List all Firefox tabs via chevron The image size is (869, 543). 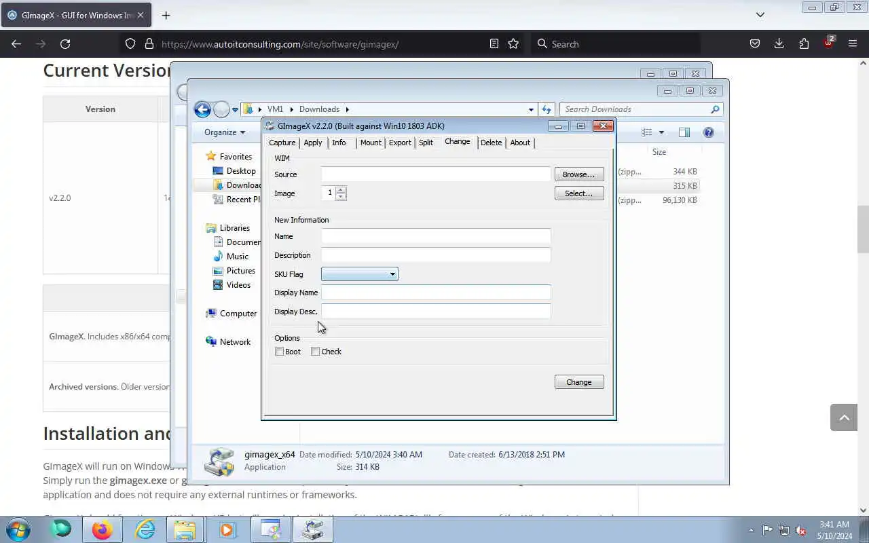pyautogui.click(x=760, y=15)
